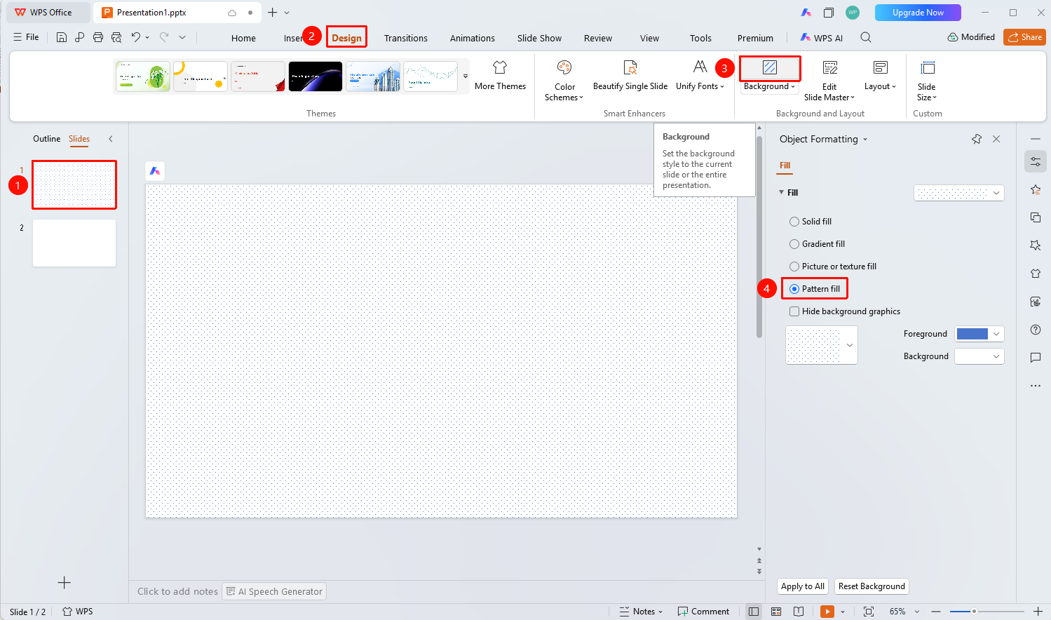Click the help question mark sidebar icon

pos(1036,330)
